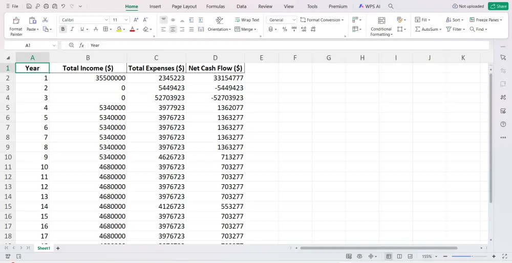
Task: Click the Redo arrow icon
Action: point(72,6)
